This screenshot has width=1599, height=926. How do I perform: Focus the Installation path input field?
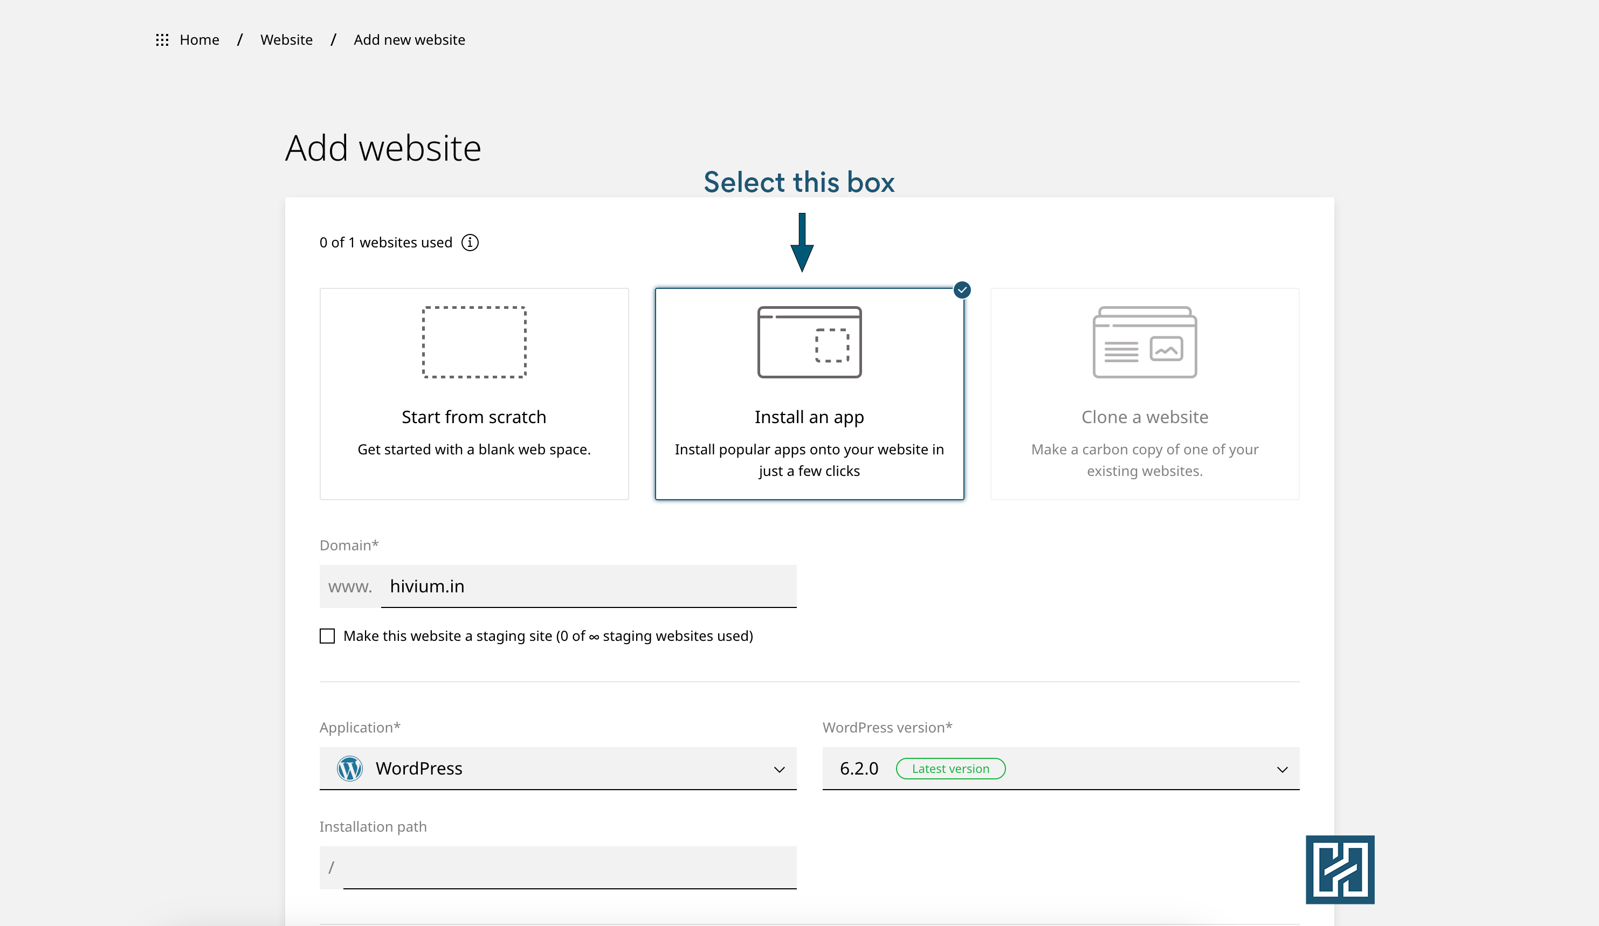click(569, 867)
